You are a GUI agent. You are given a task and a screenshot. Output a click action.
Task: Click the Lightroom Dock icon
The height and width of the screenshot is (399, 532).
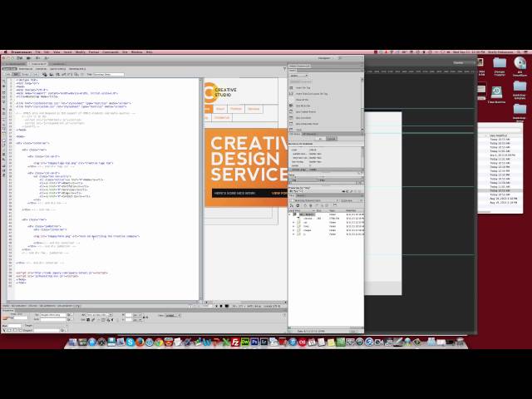(264, 342)
